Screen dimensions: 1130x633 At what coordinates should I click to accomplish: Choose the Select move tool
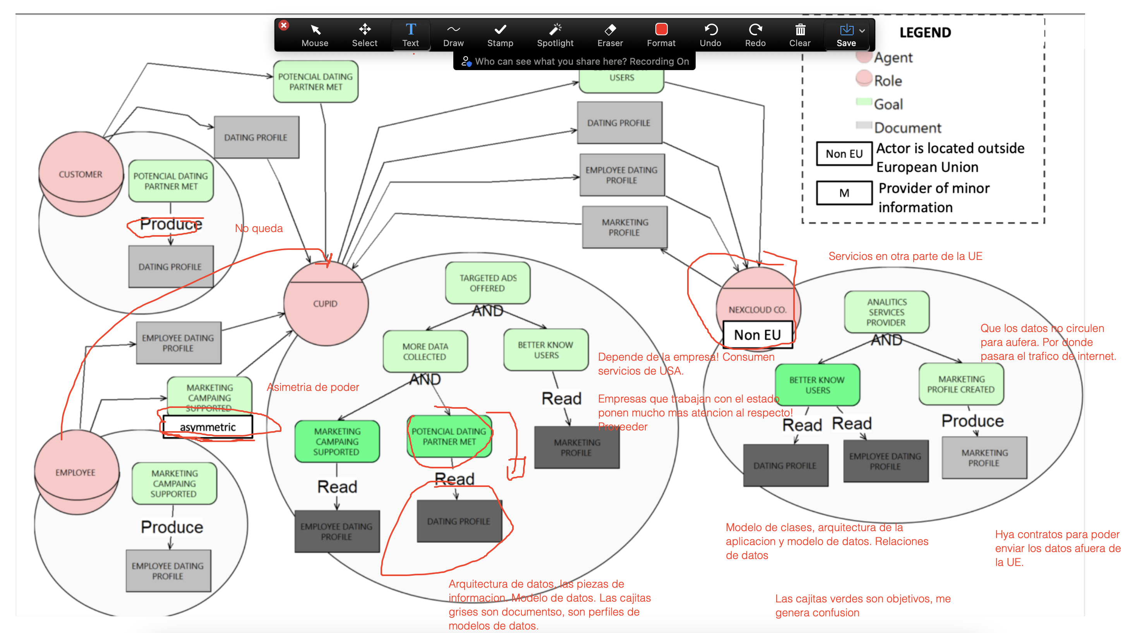point(364,35)
